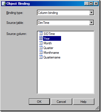Open the Source table dropdown arrow
This screenshot has height=112, width=101.
tap(92, 22)
